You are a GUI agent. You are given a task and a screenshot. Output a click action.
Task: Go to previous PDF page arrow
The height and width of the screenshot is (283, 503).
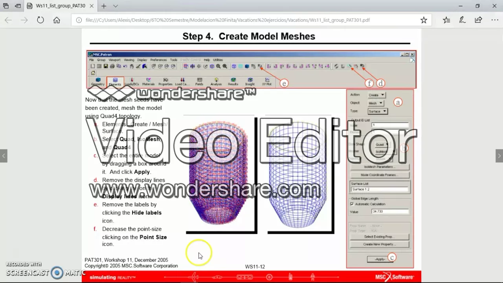tap(4, 156)
